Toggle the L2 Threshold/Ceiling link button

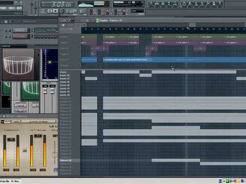click(x=25, y=150)
